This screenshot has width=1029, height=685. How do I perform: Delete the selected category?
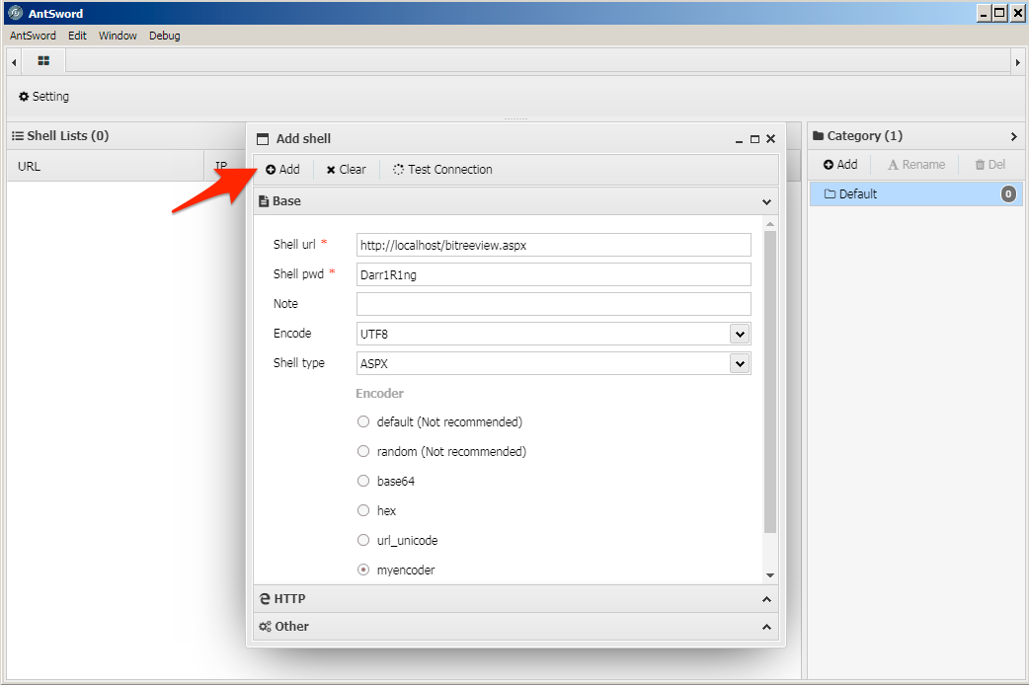990,164
